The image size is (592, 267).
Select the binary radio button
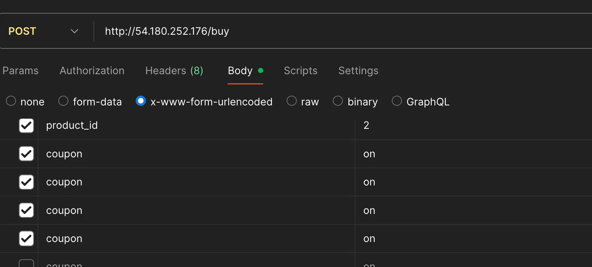(338, 101)
